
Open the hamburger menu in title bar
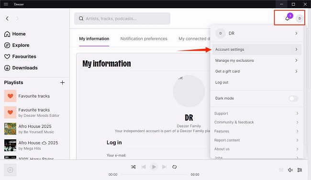tap(6, 4)
